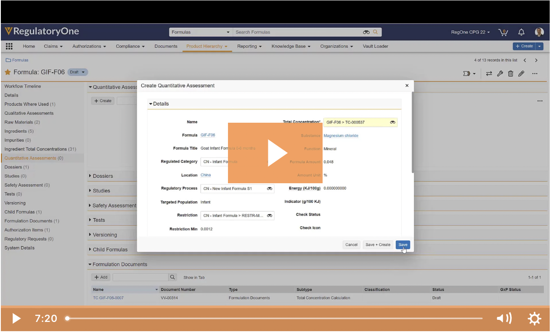Viewport: 551px width, 332px height.
Task: Open the notifications bell
Action: tap(521, 32)
